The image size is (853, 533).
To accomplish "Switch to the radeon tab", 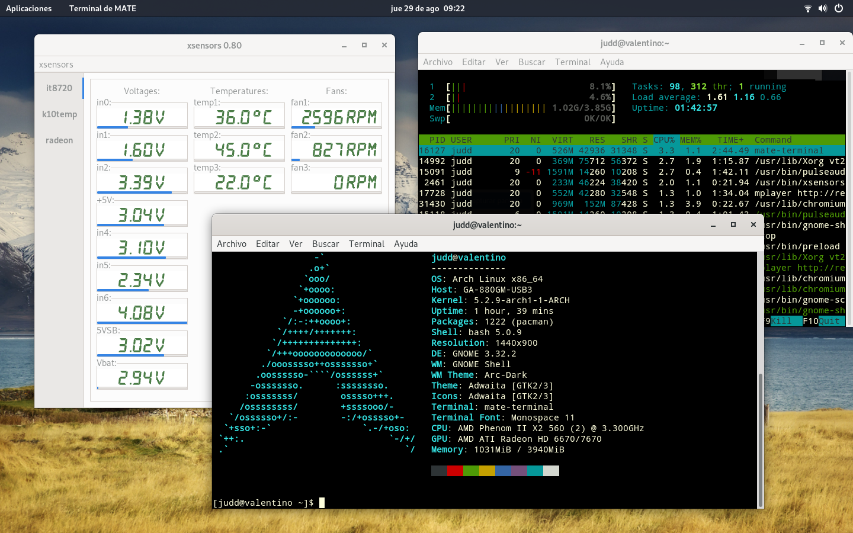I will pyautogui.click(x=59, y=140).
